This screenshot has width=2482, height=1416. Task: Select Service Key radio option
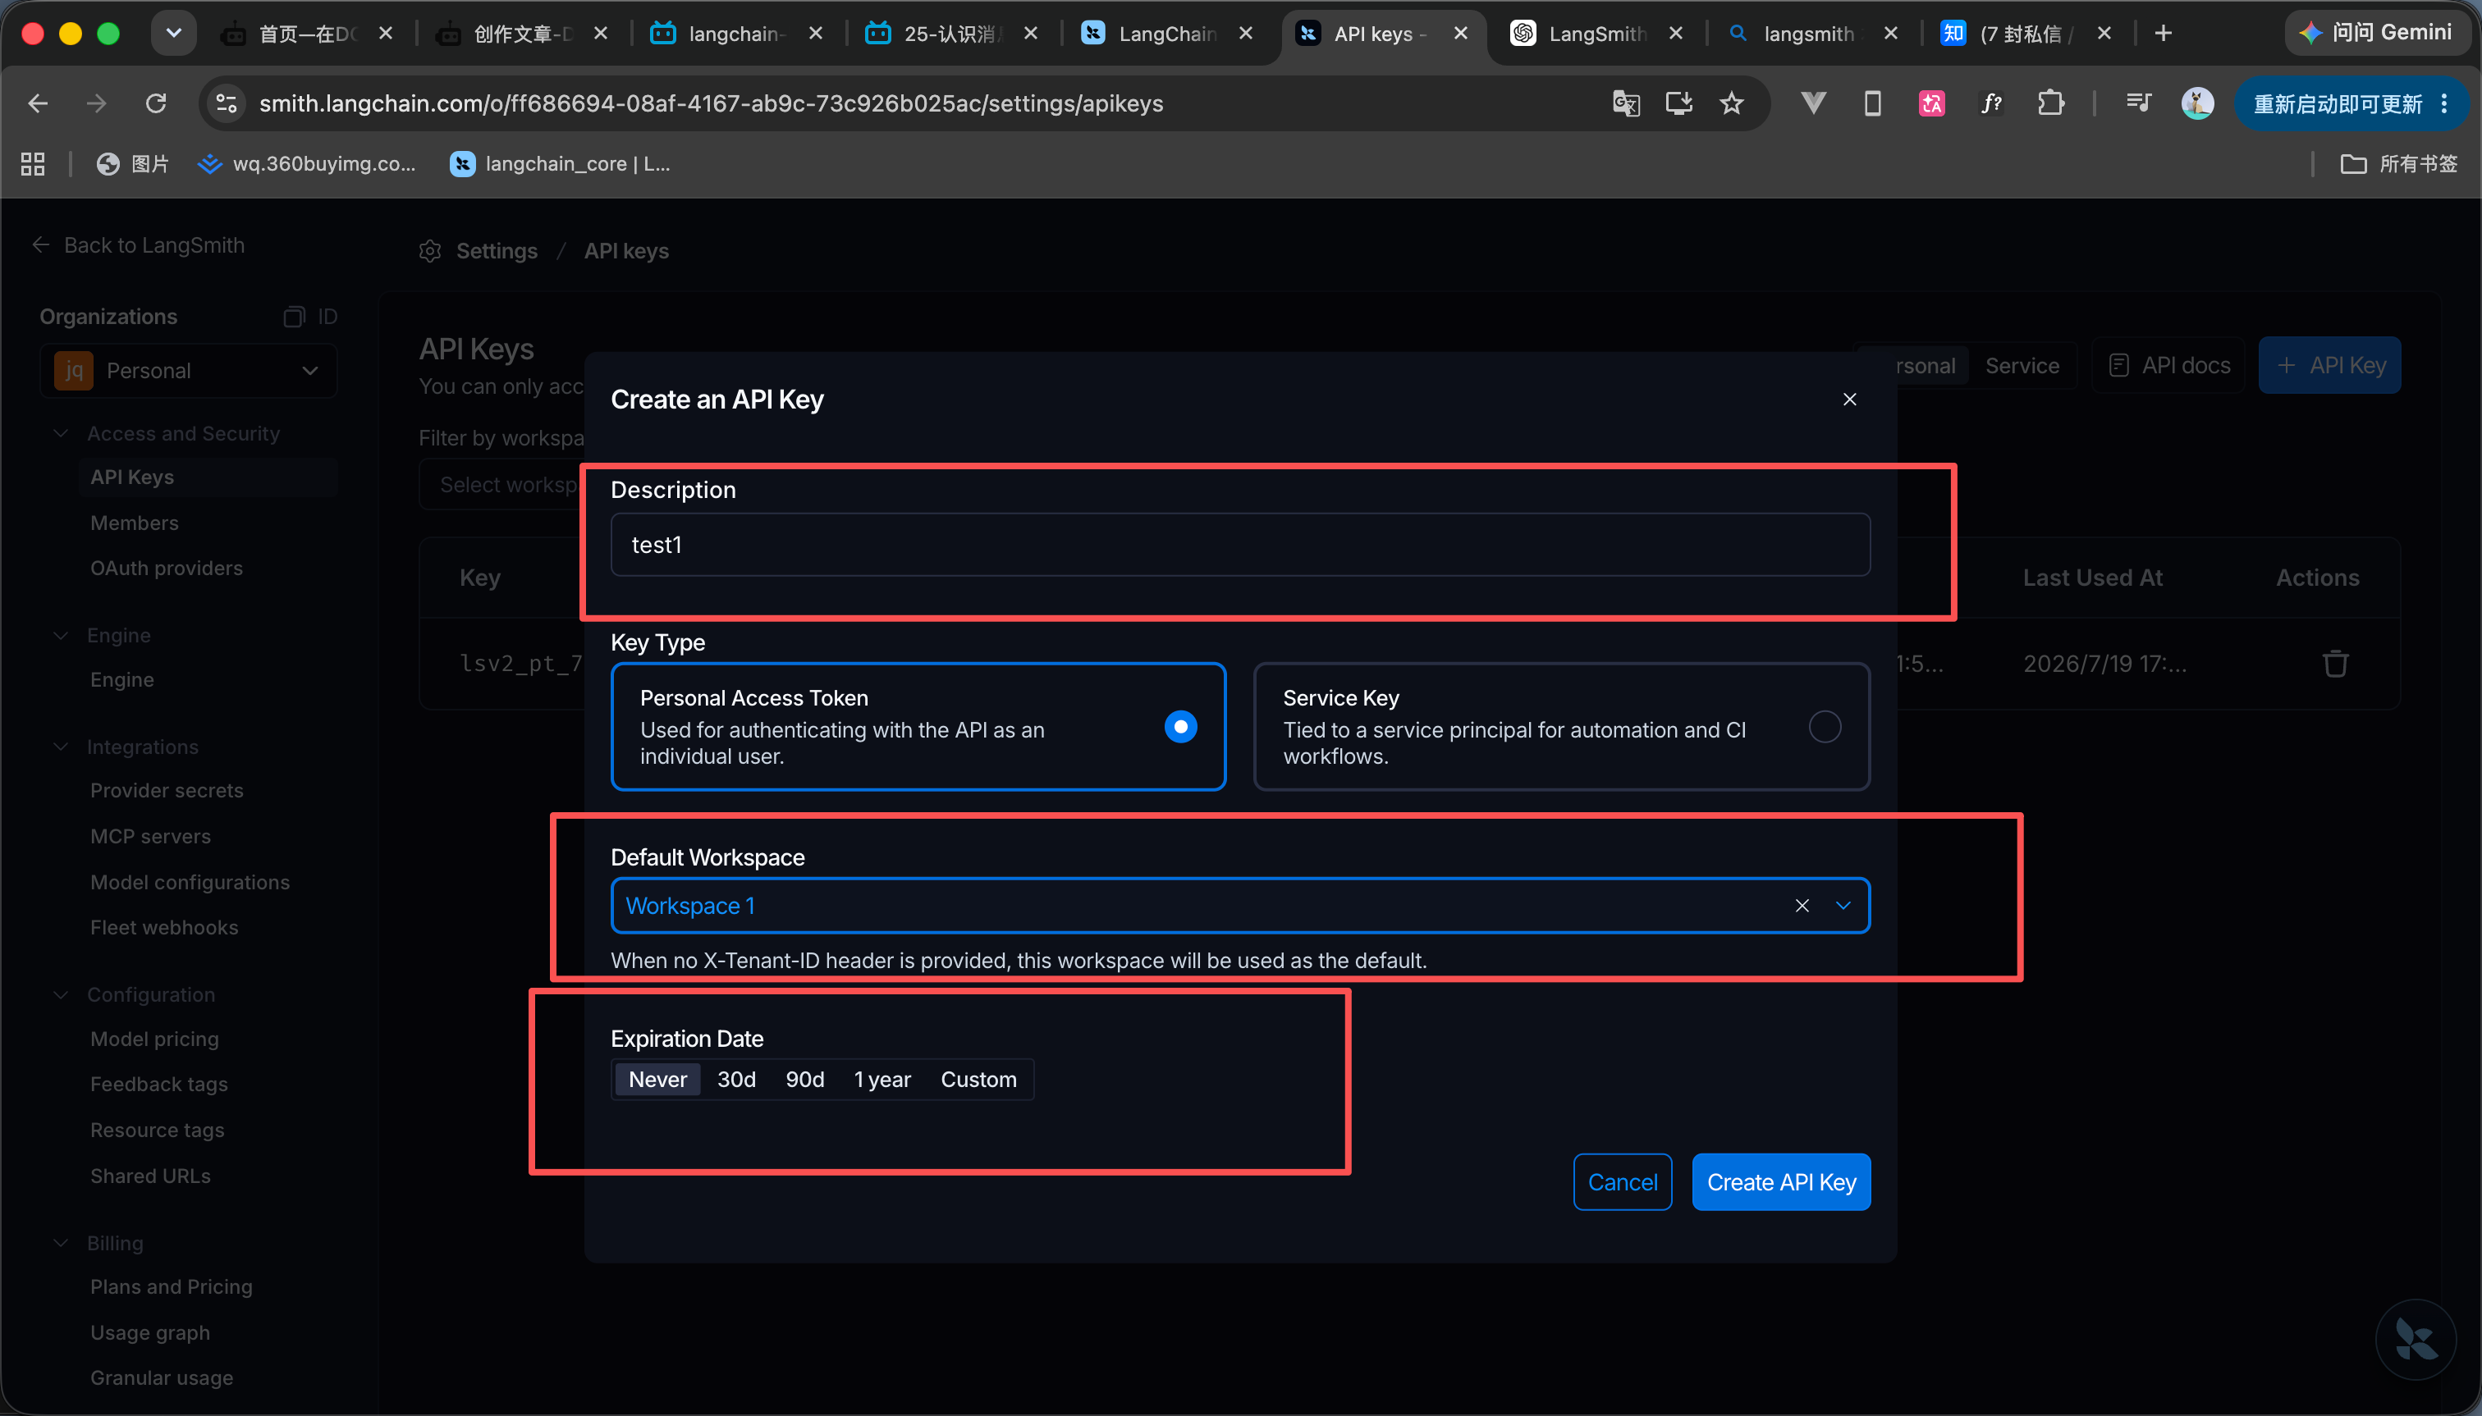click(1825, 727)
